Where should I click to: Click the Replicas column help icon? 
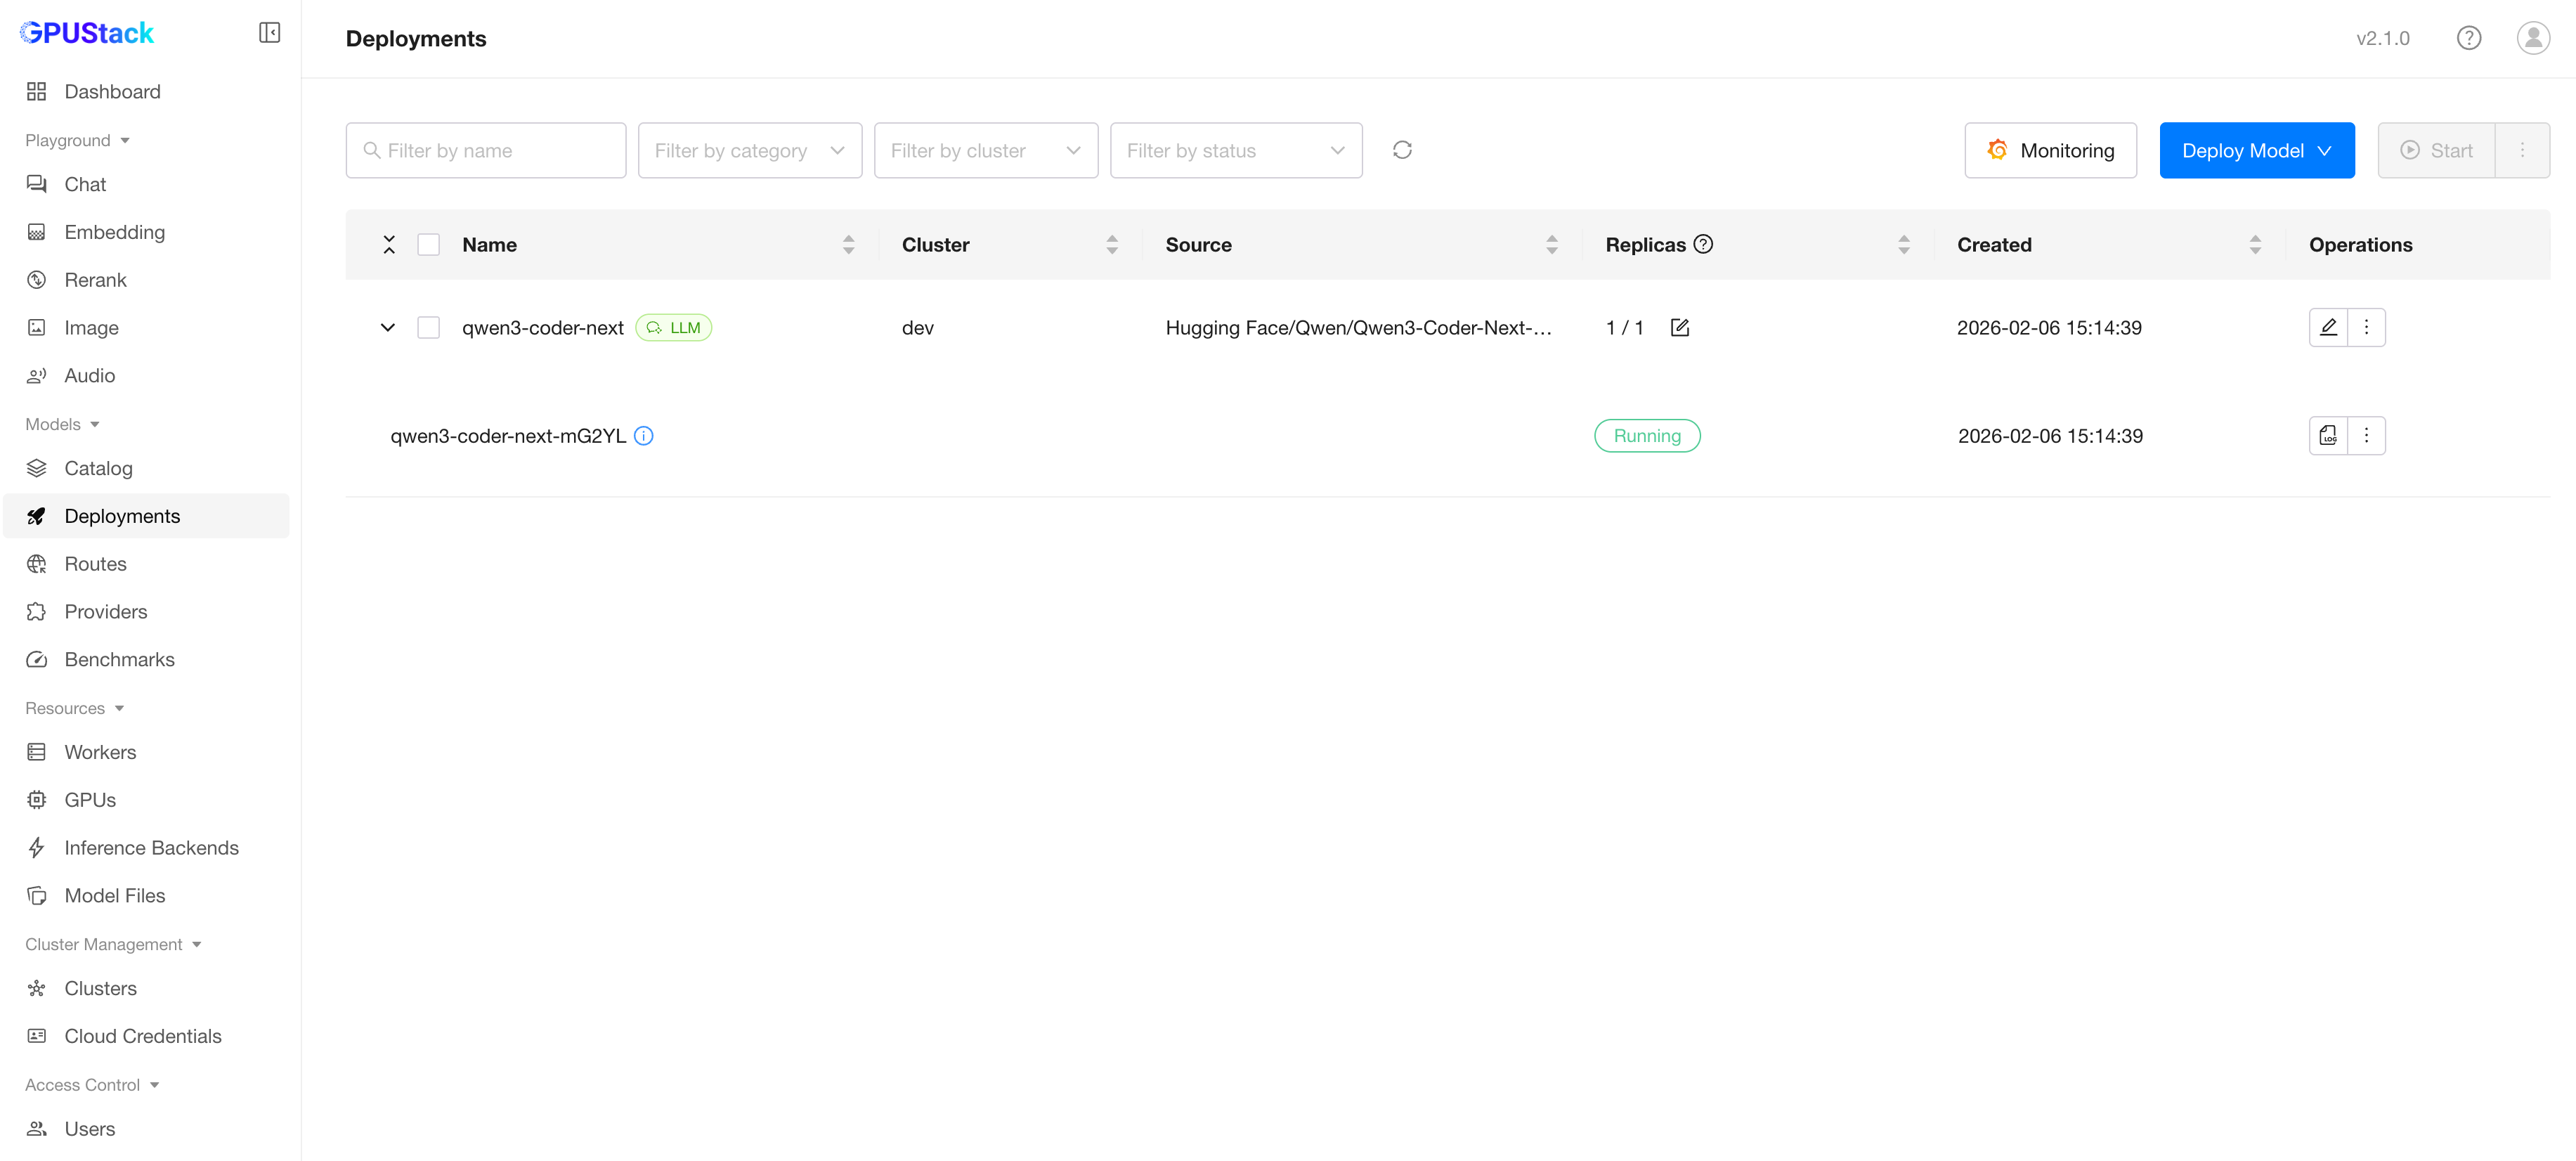click(x=1703, y=244)
